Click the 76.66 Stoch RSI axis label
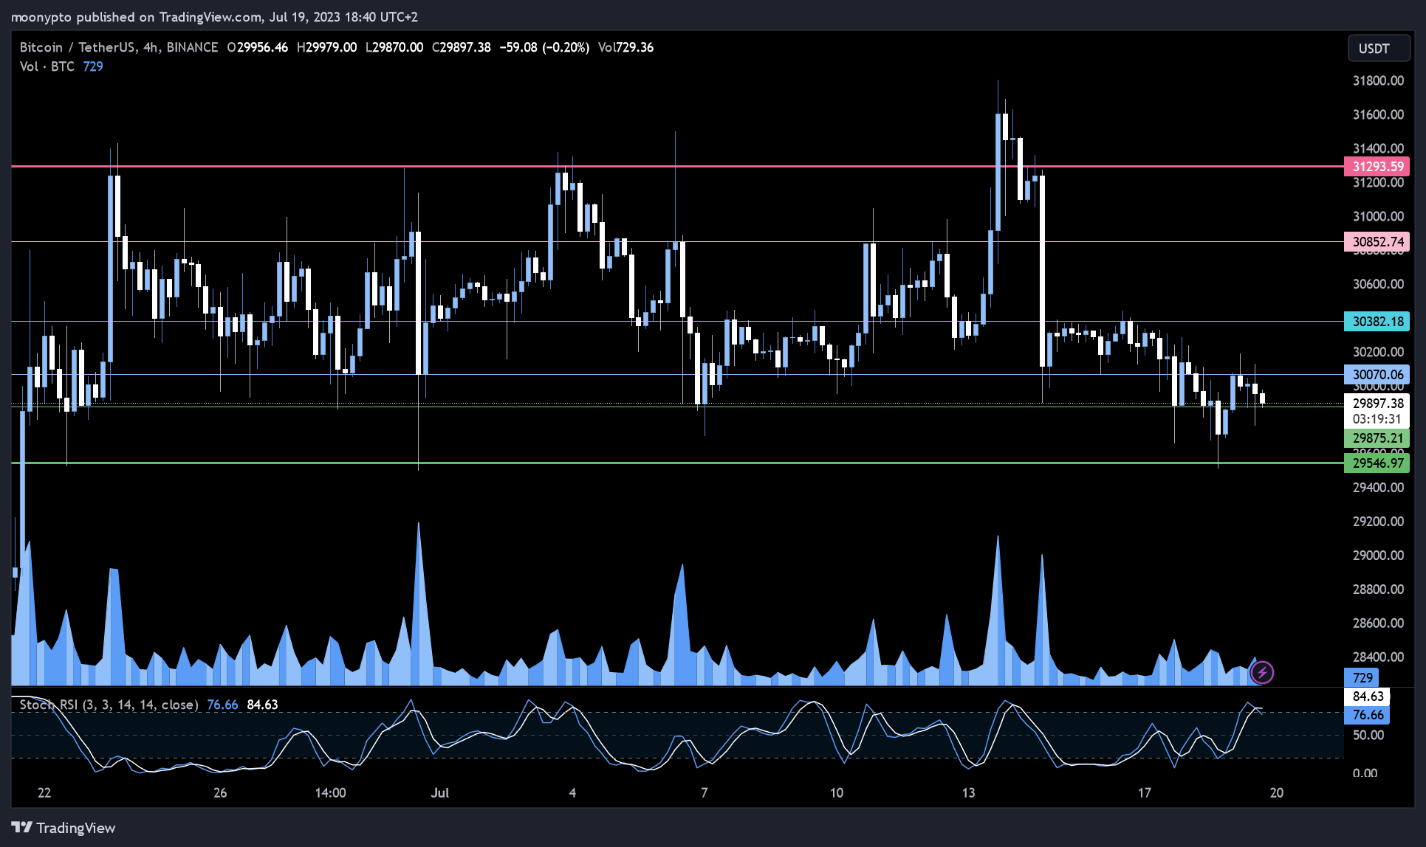Image resolution: width=1426 pixels, height=847 pixels. (x=1367, y=714)
